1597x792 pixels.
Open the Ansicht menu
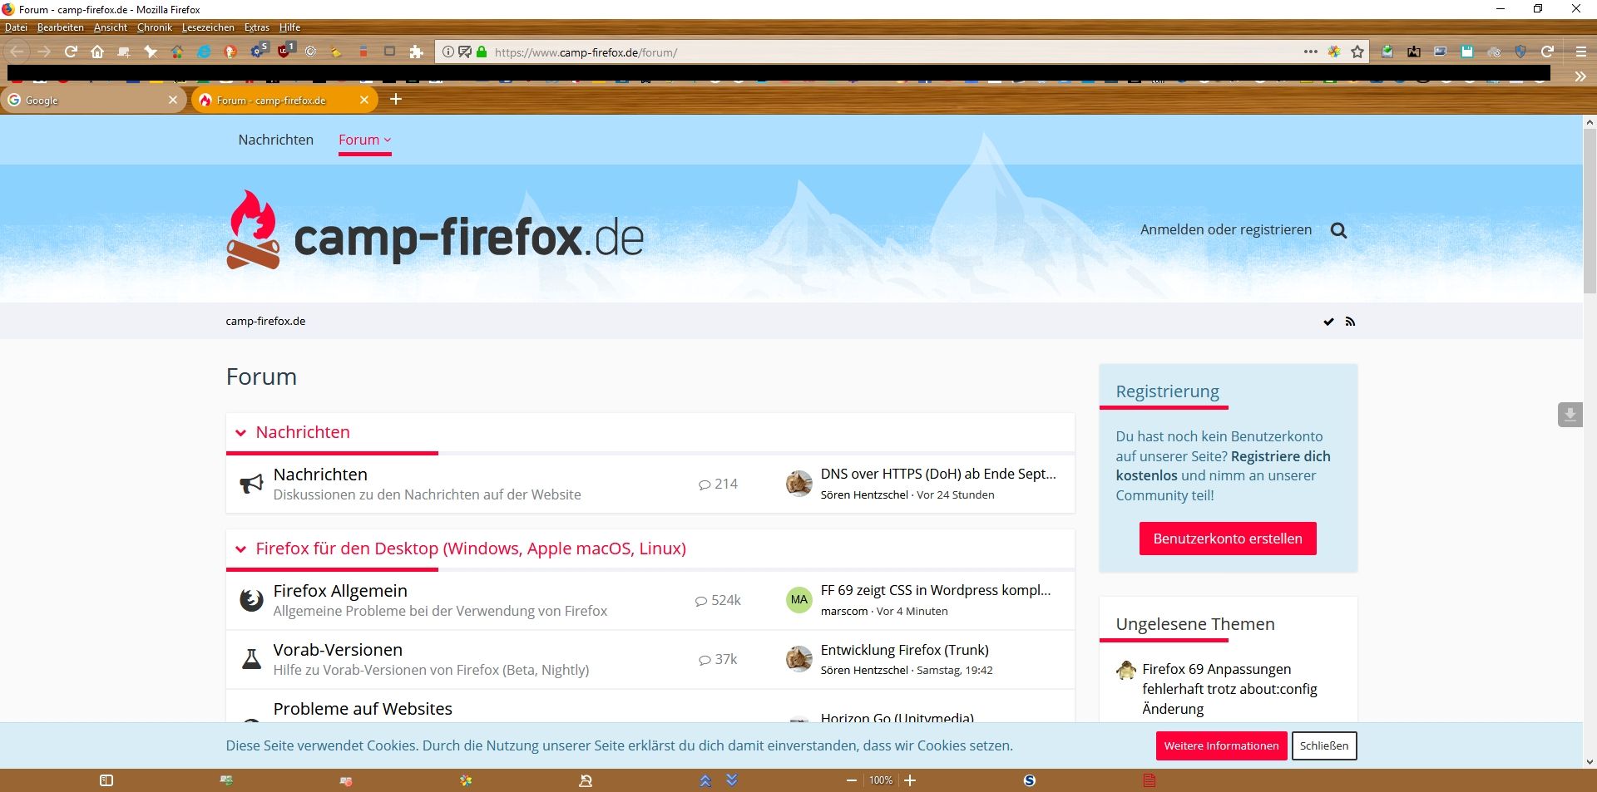111,27
